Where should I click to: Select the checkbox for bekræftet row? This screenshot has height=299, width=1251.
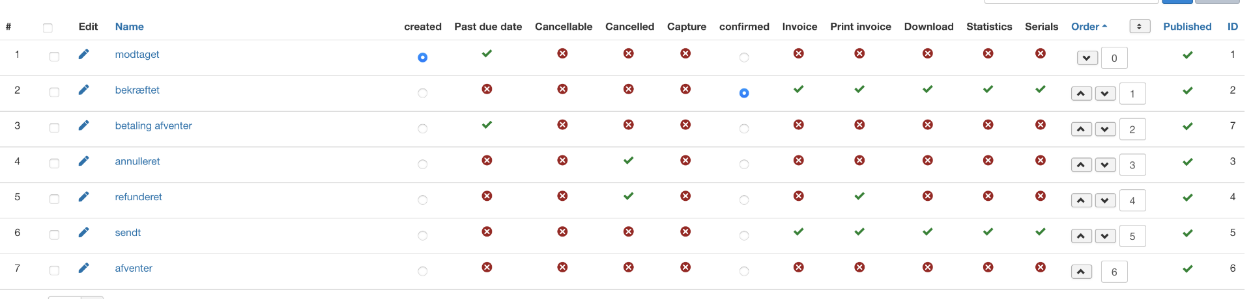54,92
